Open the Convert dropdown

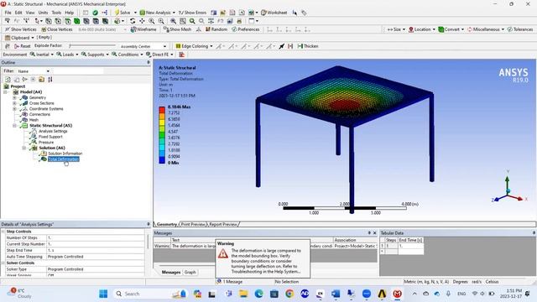[x=451, y=29]
